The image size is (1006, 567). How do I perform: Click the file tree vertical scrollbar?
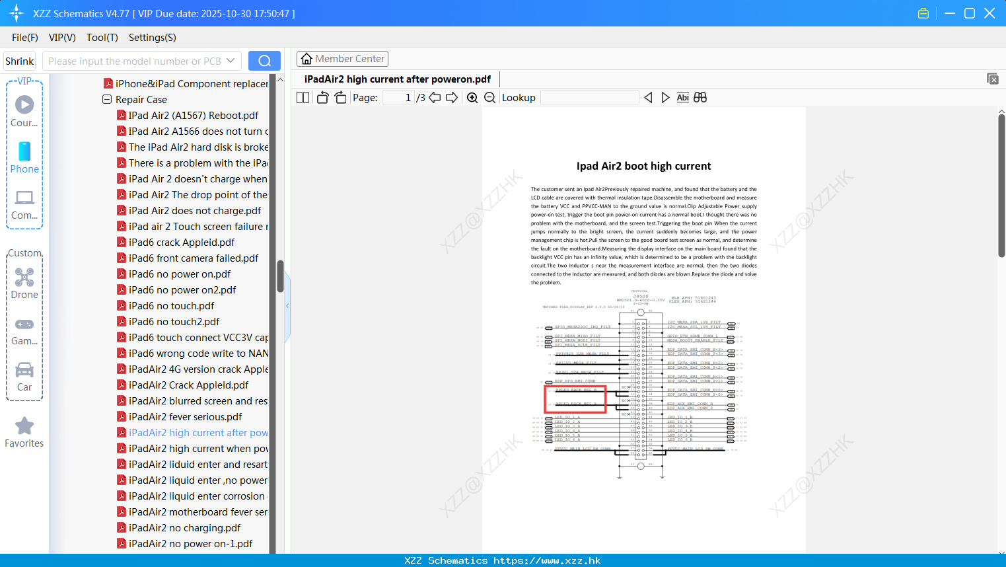coord(280,276)
